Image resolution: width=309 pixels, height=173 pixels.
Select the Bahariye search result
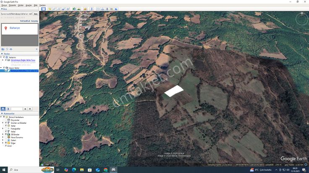[14, 28]
